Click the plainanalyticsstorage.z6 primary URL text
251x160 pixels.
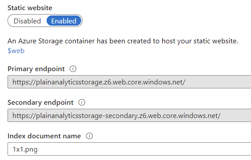click(75, 82)
